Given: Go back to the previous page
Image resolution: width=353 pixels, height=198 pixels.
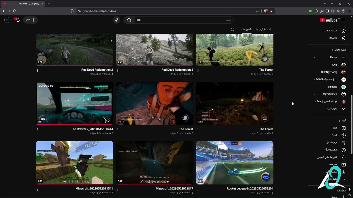Looking at the screenshot, I should [4, 11].
